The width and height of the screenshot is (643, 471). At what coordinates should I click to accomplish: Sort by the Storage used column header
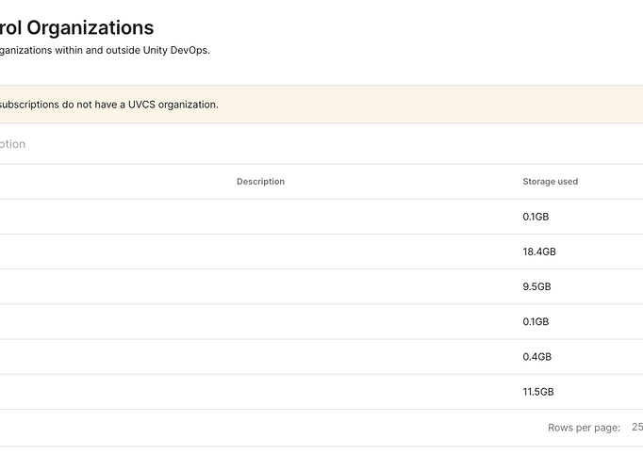point(550,181)
